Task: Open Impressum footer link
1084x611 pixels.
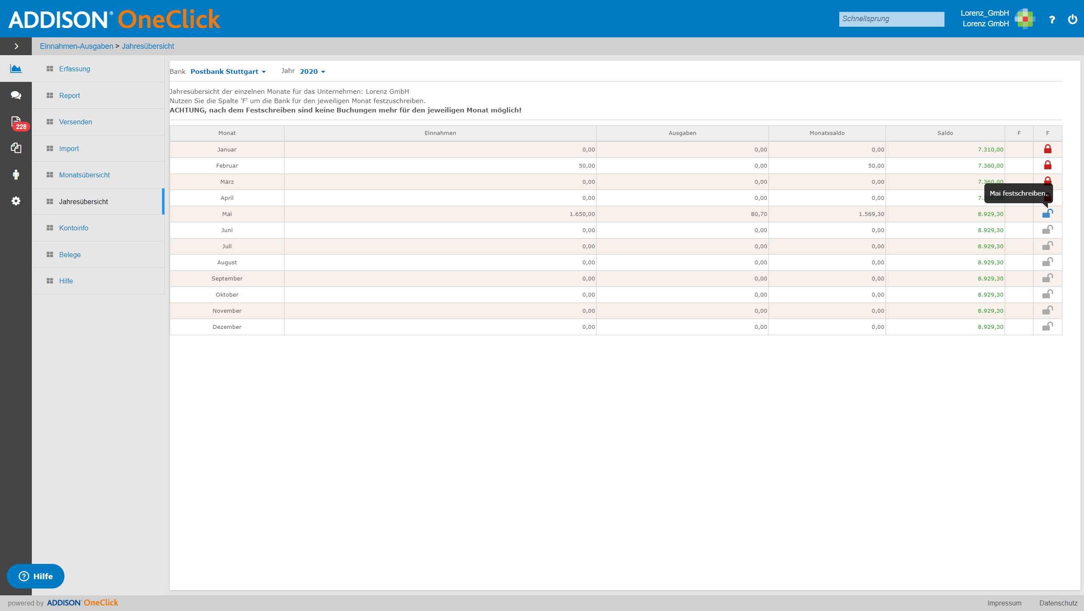Action: [1004, 603]
